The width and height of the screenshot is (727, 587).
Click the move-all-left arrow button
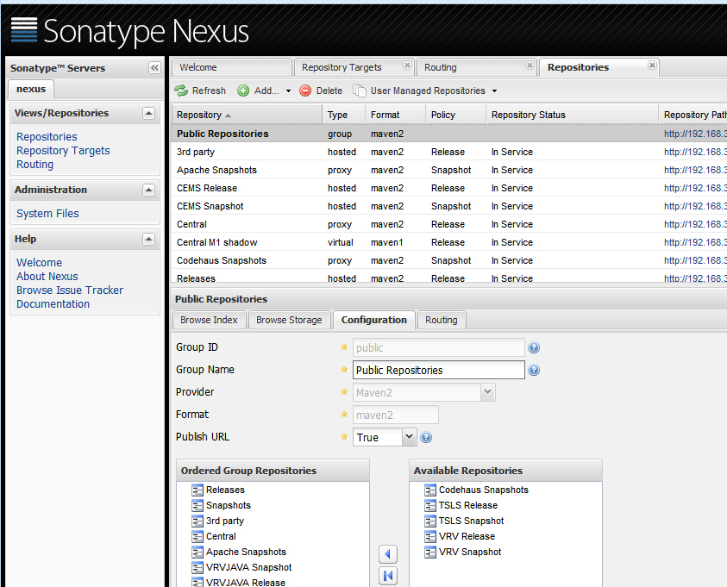click(x=388, y=576)
